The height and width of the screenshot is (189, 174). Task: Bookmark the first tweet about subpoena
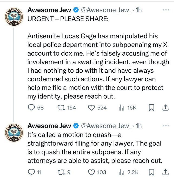(x=151, y=107)
